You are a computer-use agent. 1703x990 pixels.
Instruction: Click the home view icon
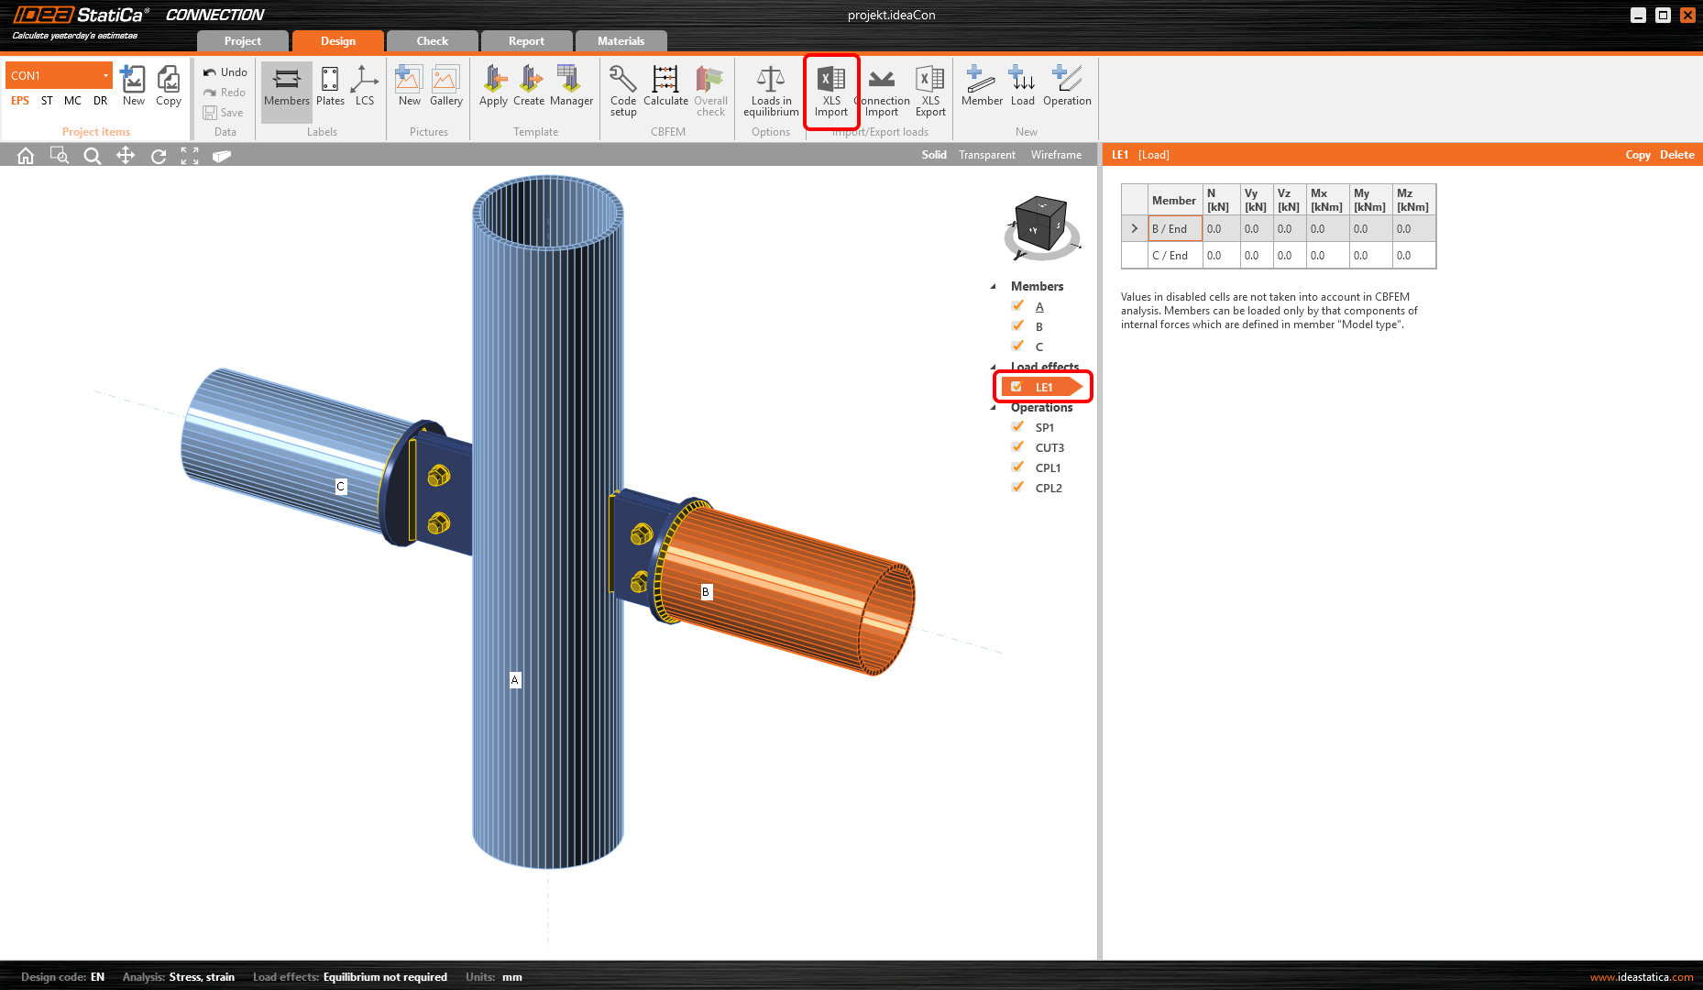[x=26, y=156]
